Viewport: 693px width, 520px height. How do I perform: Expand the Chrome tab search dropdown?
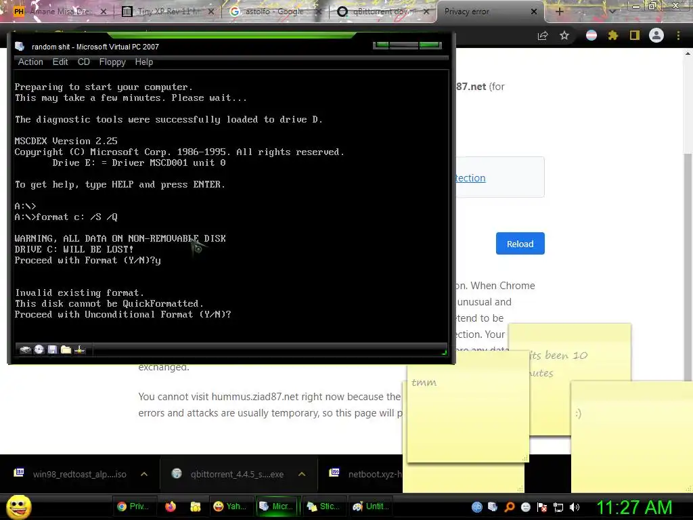[x=612, y=12]
